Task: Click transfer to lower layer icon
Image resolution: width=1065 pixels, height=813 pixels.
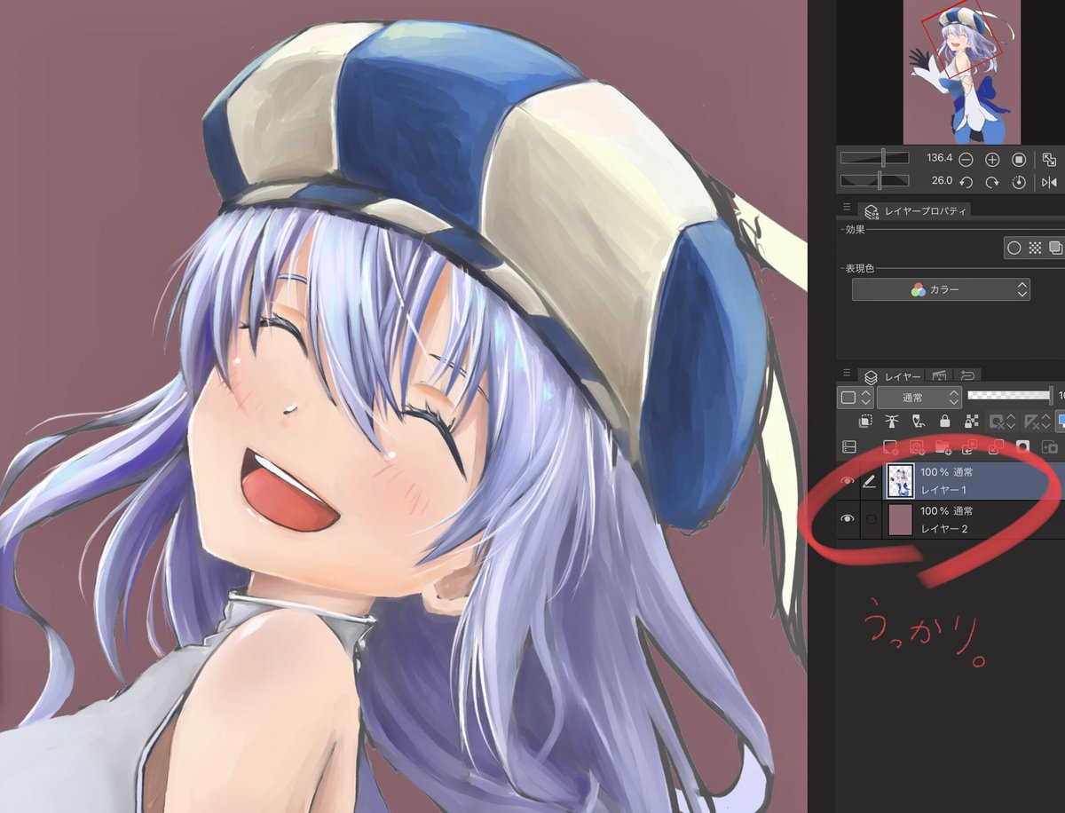Action: click(970, 447)
